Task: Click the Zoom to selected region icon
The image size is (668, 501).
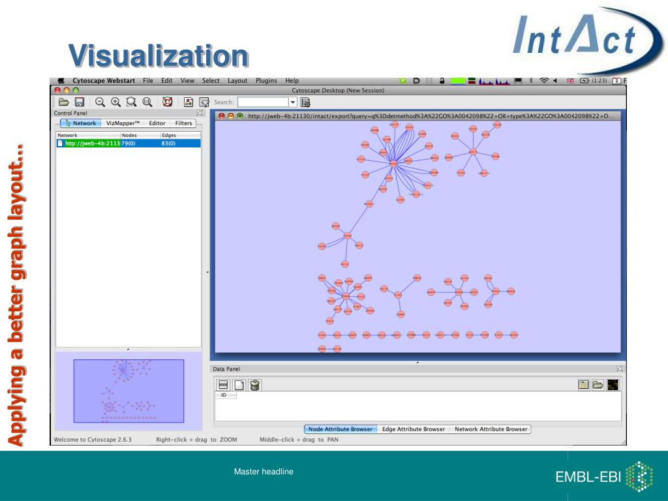Action: [131, 102]
